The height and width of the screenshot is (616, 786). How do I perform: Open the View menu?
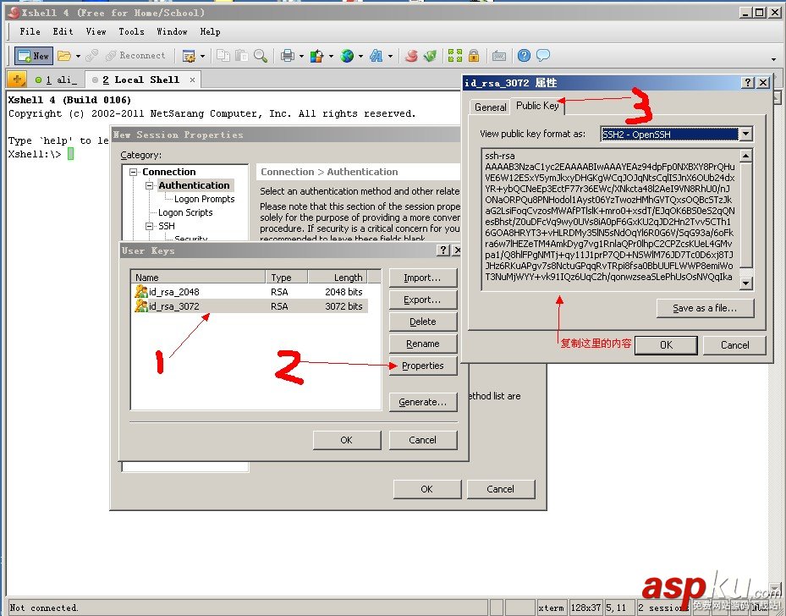pos(96,31)
